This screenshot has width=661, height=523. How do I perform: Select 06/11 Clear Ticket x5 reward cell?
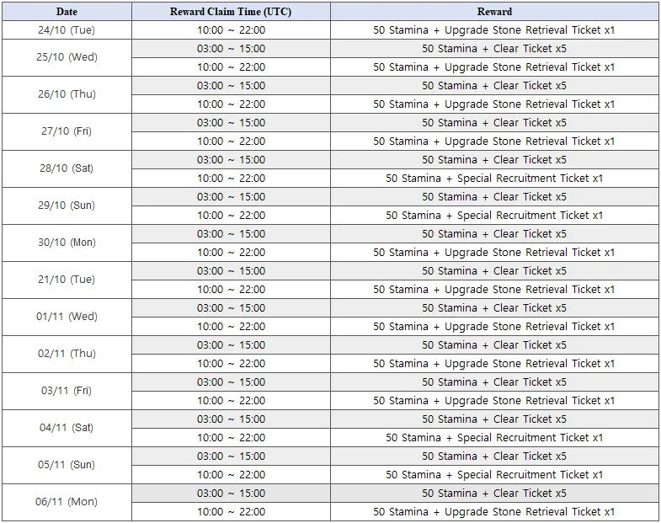pyautogui.click(x=494, y=494)
